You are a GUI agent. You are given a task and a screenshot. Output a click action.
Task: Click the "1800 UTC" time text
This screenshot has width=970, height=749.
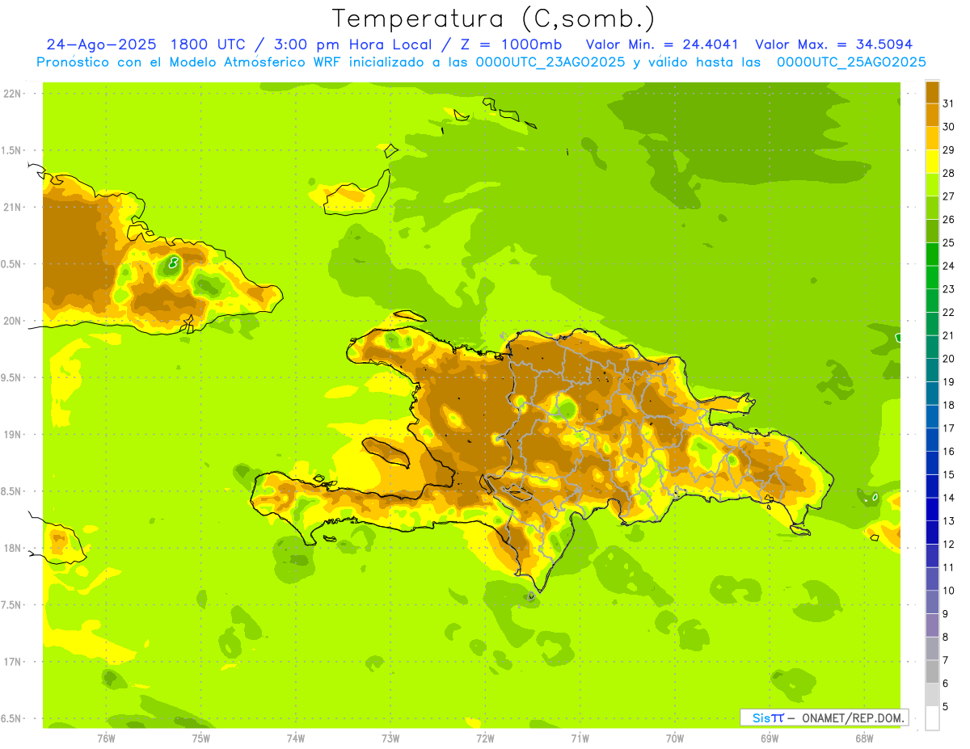212,44
